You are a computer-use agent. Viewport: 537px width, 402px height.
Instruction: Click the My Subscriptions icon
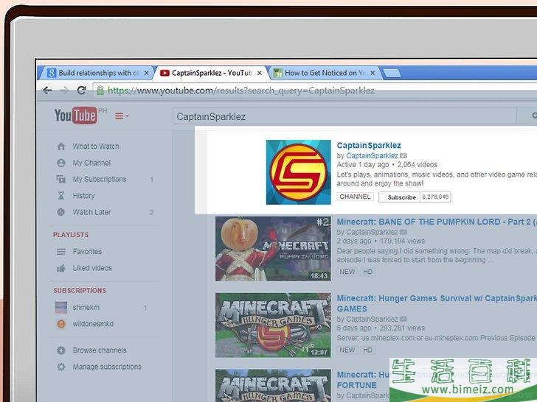pos(61,179)
